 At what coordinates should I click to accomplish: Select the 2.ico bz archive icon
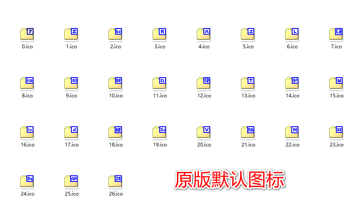[x=116, y=35]
